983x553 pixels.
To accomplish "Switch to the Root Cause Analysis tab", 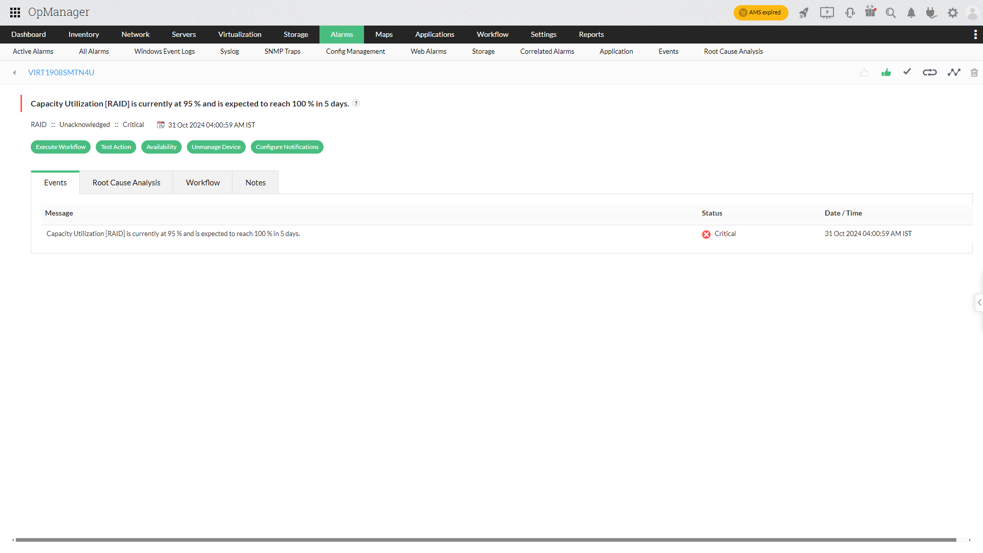I will (126, 182).
